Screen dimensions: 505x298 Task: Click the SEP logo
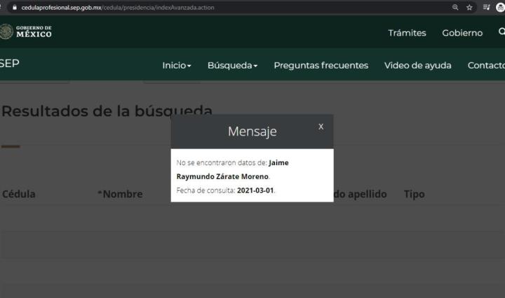point(9,64)
